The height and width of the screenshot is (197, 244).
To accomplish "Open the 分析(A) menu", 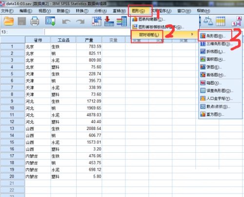I will click(x=101, y=11).
